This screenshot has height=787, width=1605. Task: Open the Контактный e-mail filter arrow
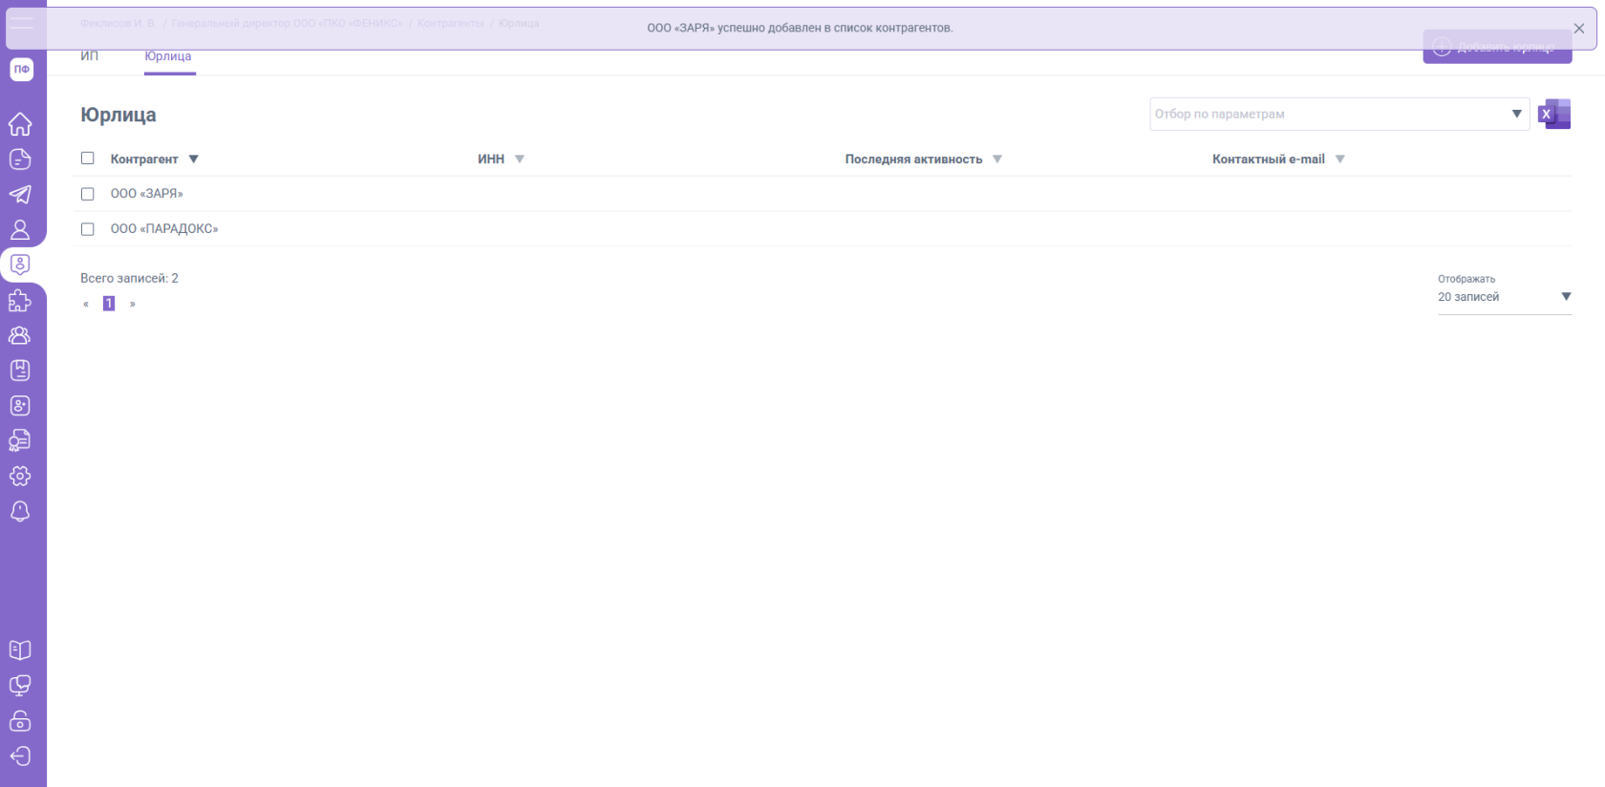click(x=1340, y=160)
